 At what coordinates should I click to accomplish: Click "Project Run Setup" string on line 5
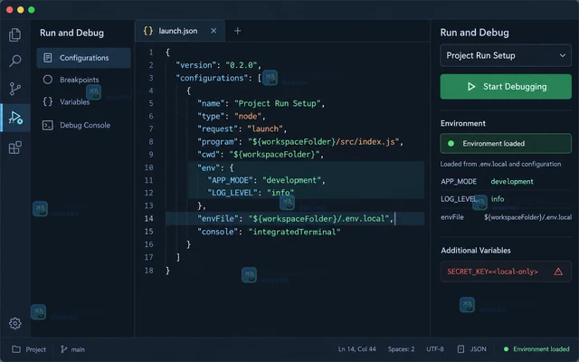tap(278, 103)
